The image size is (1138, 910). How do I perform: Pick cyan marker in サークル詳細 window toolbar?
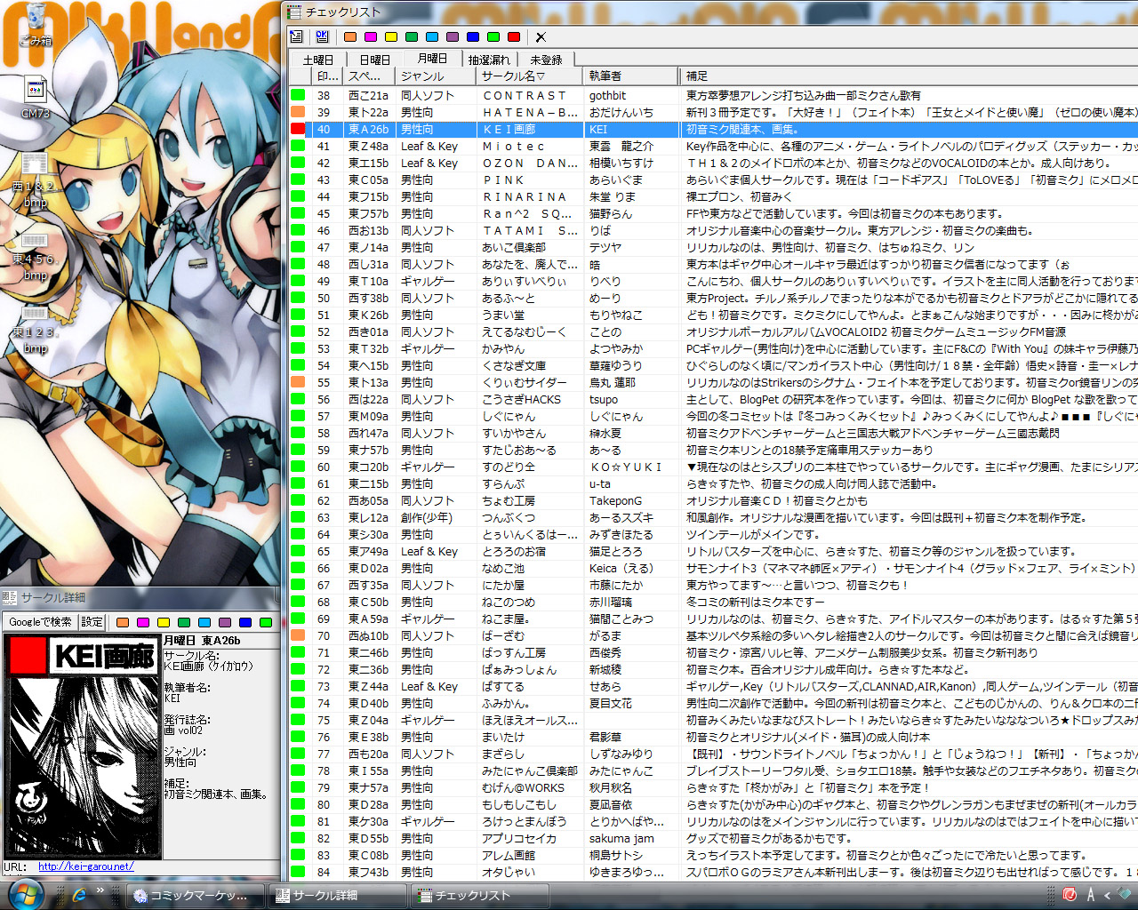(x=204, y=622)
